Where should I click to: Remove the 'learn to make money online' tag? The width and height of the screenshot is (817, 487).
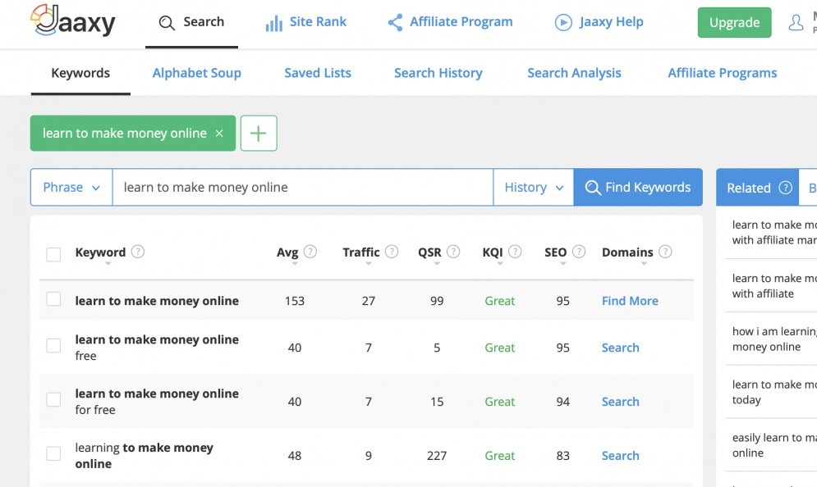click(x=219, y=133)
